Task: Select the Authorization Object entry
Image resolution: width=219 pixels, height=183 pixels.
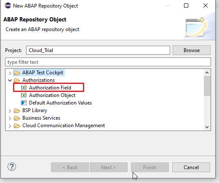Action: 52,95
